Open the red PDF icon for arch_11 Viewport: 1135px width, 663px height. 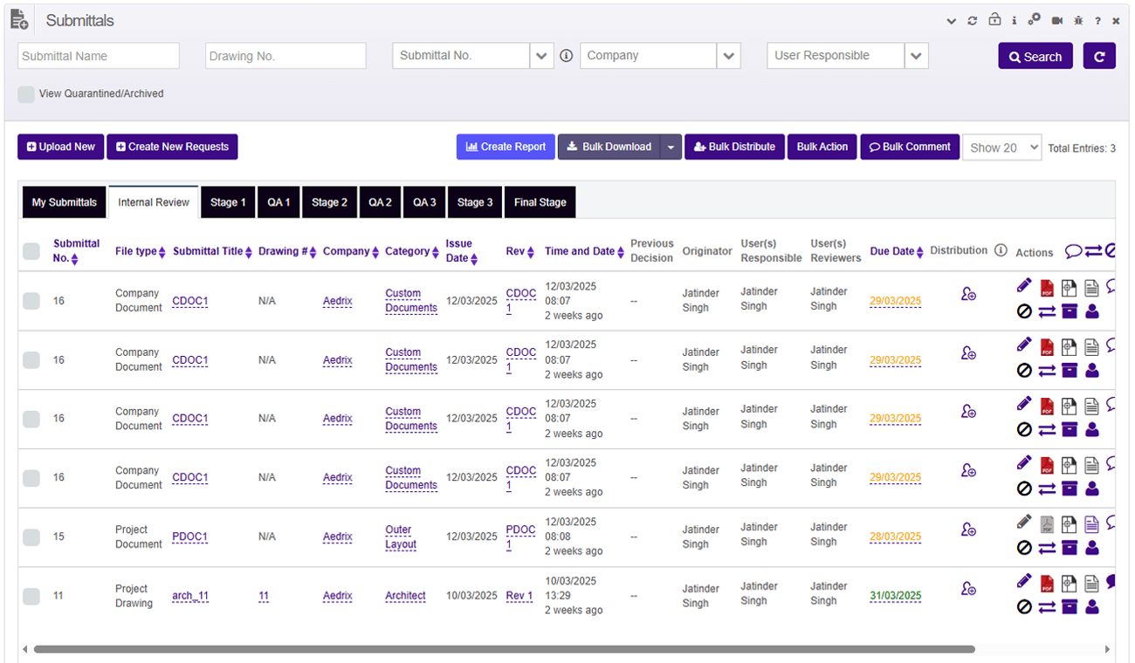(1047, 583)
